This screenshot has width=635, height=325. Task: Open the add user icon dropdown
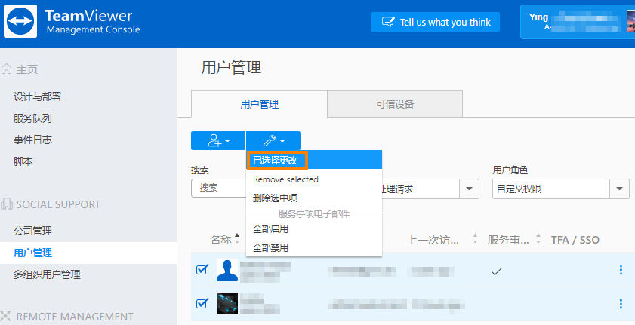(218, 141)
